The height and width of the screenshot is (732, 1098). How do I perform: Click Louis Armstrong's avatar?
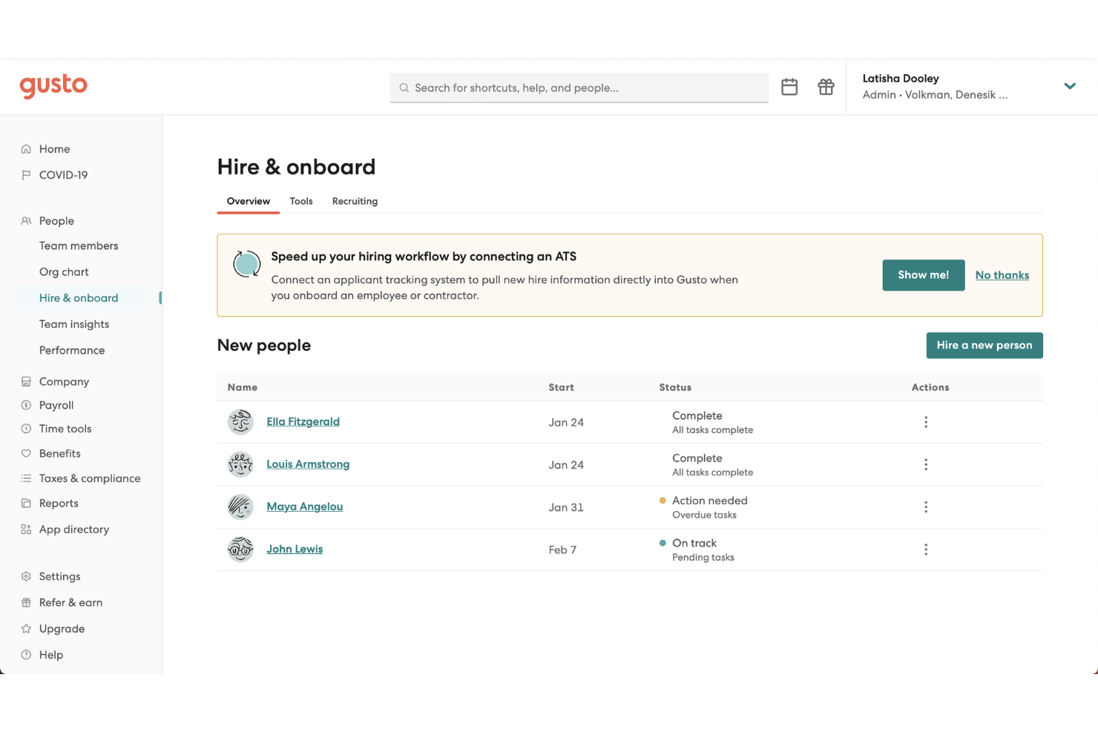(x=240, y=464)
